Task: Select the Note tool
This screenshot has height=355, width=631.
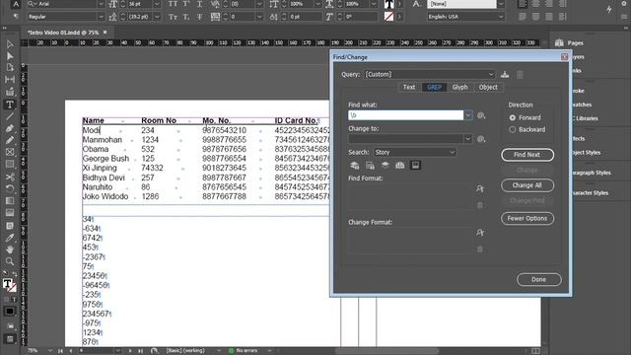Action: coord(10,226)
